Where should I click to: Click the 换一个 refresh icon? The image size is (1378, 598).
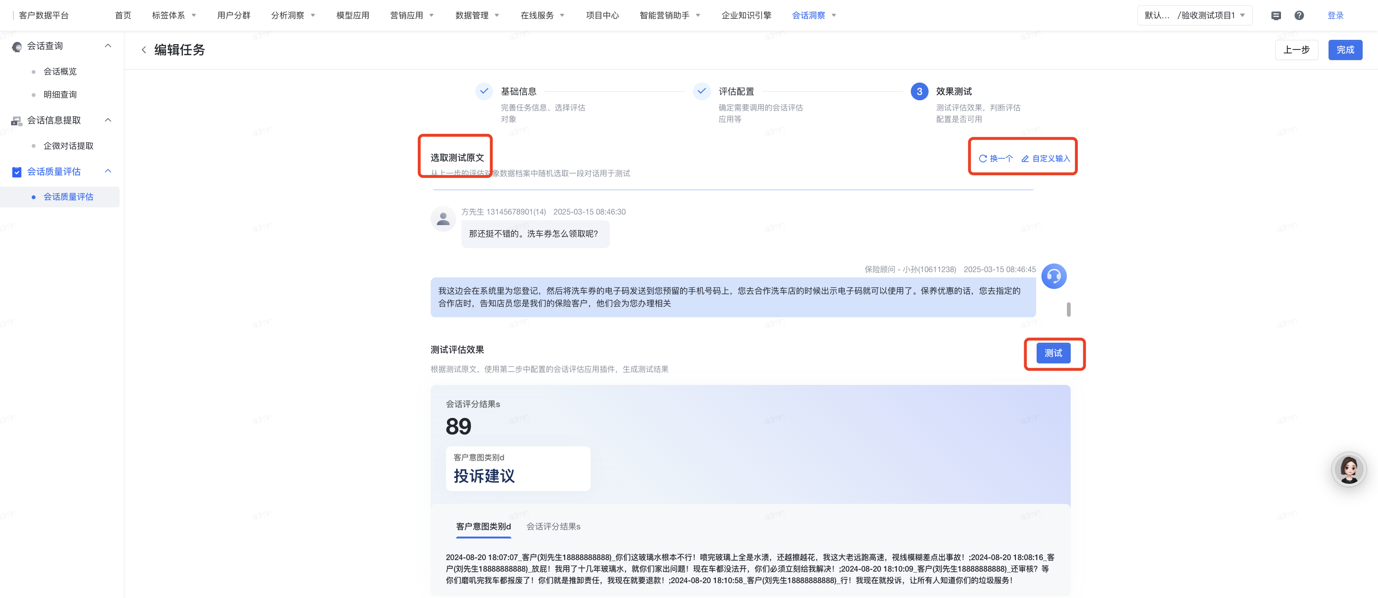tap(983, 158)
